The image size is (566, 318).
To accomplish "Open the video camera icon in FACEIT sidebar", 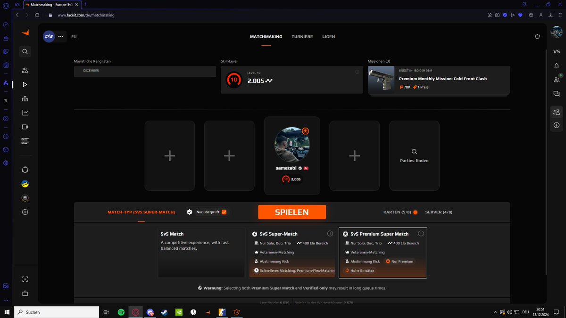I will [x=25, y=127].
